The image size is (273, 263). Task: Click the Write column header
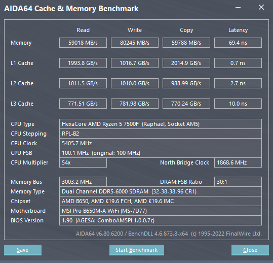[x=135, y=30]
